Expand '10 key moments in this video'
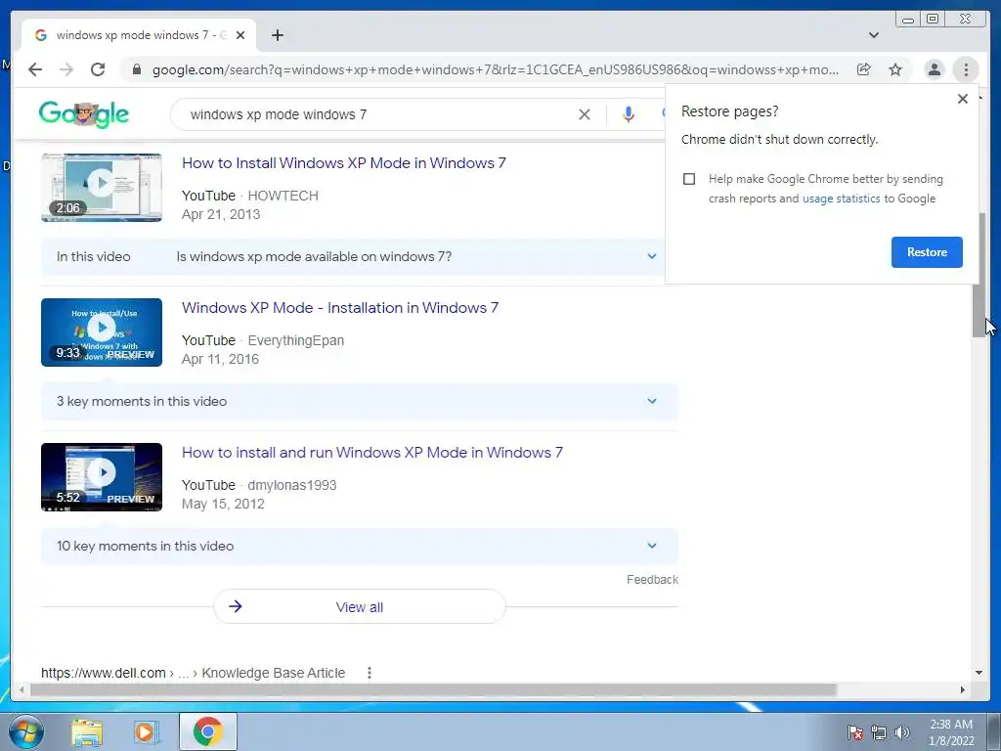The width and height of the screenshot is (1001, 751). click(359, 546)
